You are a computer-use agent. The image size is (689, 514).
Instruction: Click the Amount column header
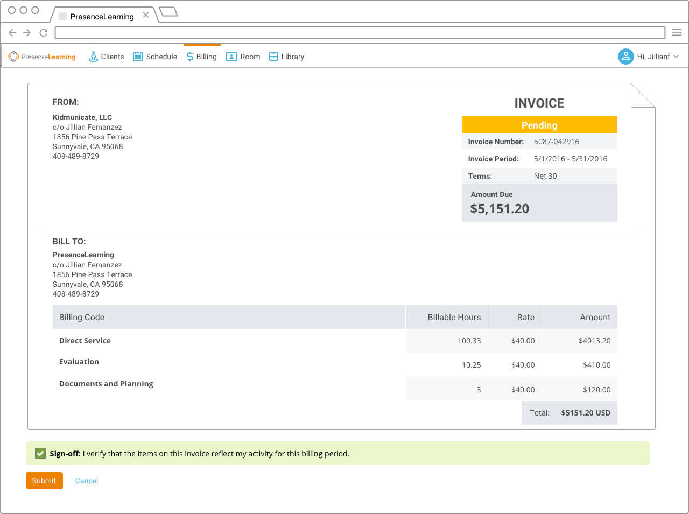click(x=580, y=317)
